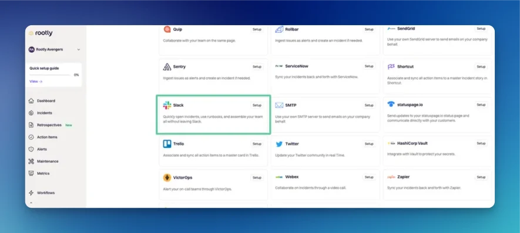Set up the SMTP integration
Viewport: 520px width, 233px height.
[x=369, y=106]
